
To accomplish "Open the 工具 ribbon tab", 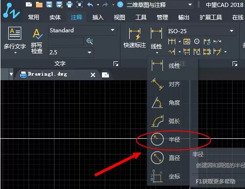I will pos(141,17).
